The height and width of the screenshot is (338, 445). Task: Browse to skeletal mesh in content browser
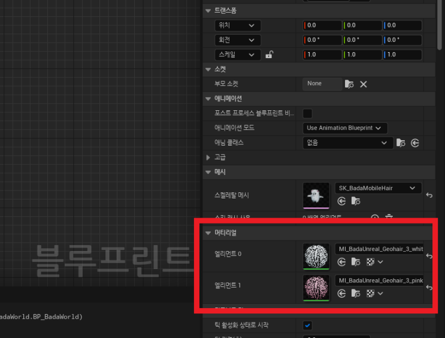click(356, 201)
